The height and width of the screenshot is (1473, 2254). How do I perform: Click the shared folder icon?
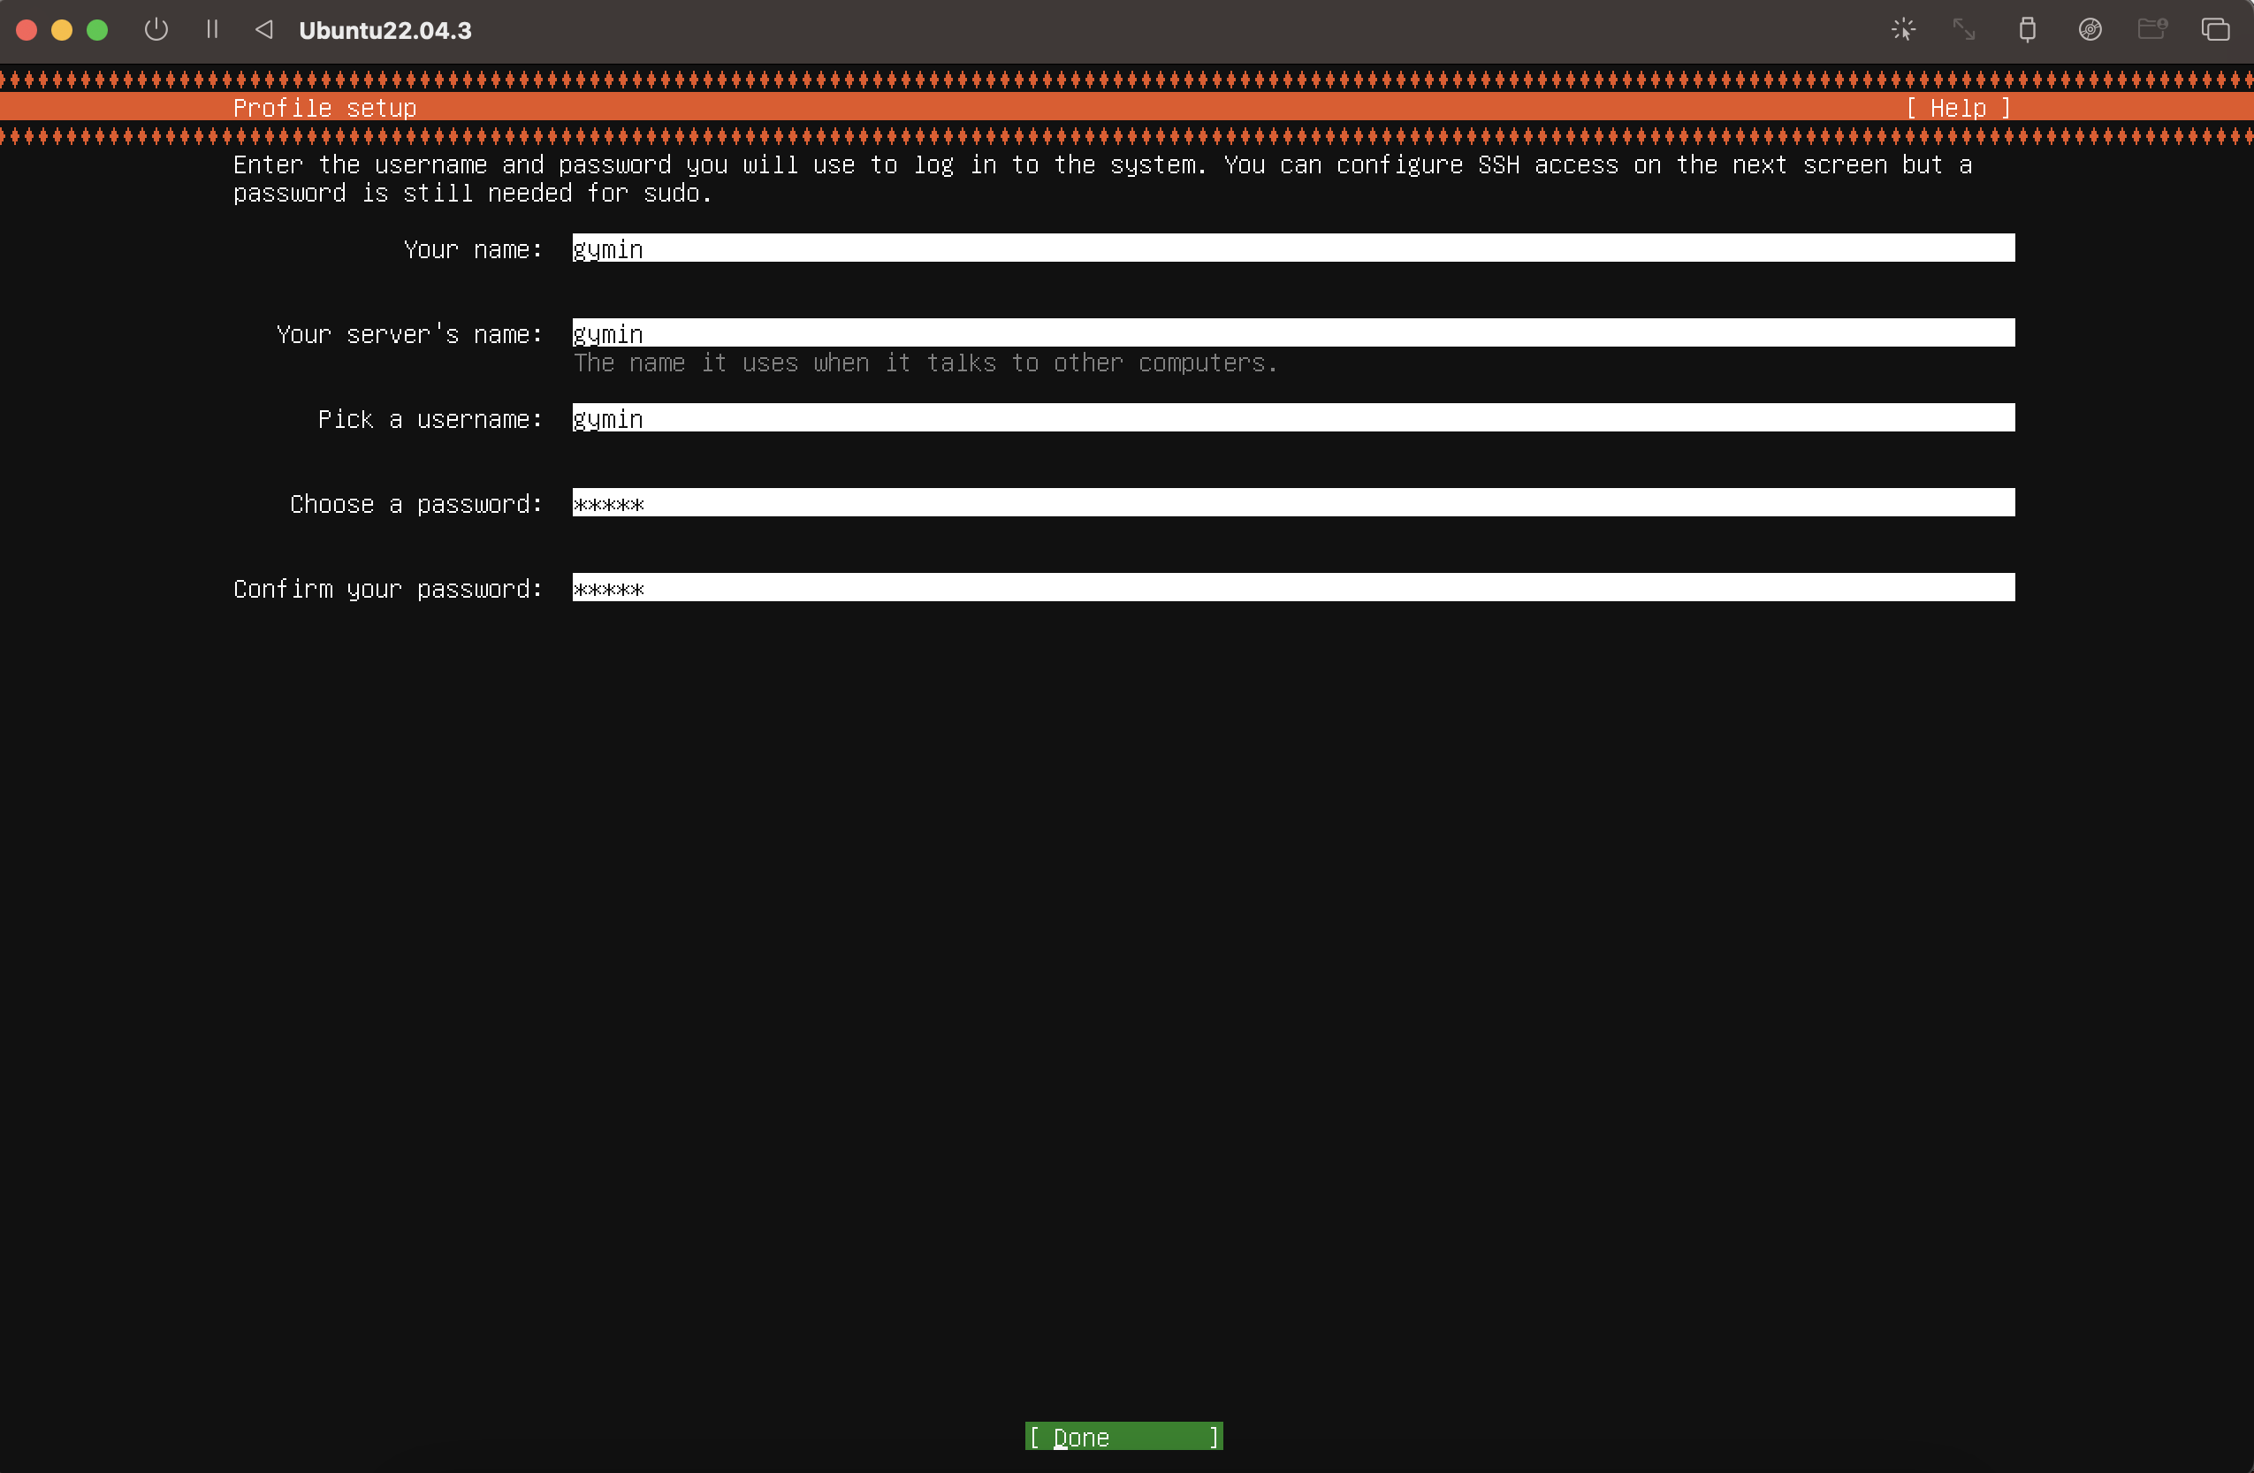tap(2152, 29)
